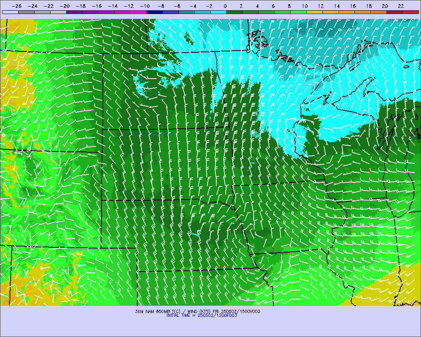Pick the deep orange swatch between 18 and 20
The height and width of the screenshot is (337, 421).
pyautogui.click(x=379, y=12)
